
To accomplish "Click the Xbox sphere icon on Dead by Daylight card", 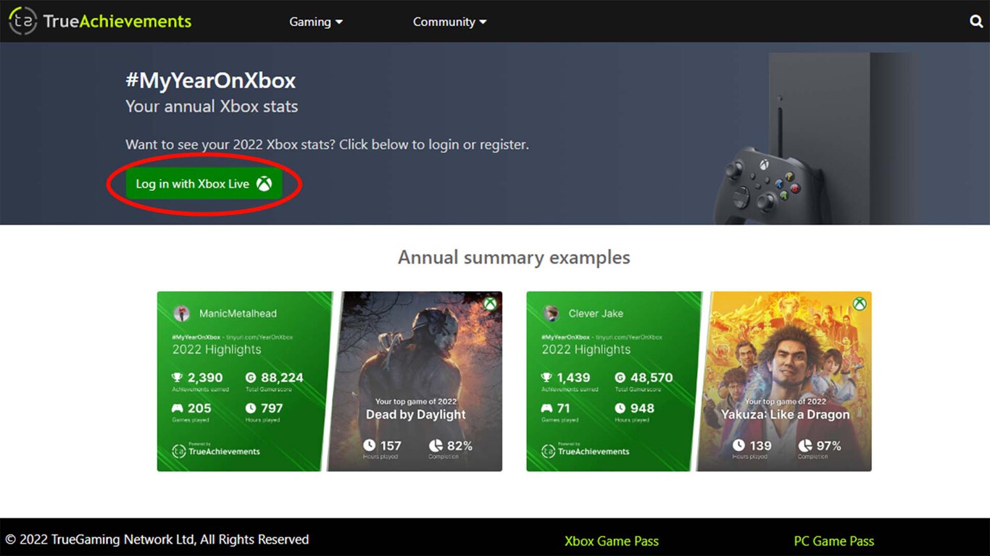I will tap(490, 304).
